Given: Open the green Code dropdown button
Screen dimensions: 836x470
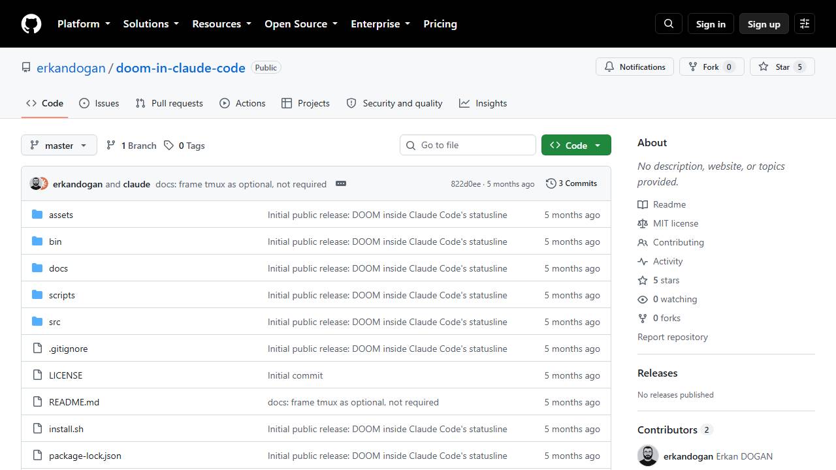Looking at the screenshot, I should pyautogui.click(x=576, y=145).
